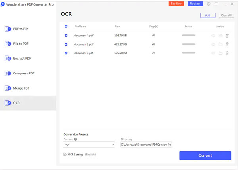Screen dimensions: 238x170
Task: Delete document 1.pdf using trash icon
Action: pos(227,36)
